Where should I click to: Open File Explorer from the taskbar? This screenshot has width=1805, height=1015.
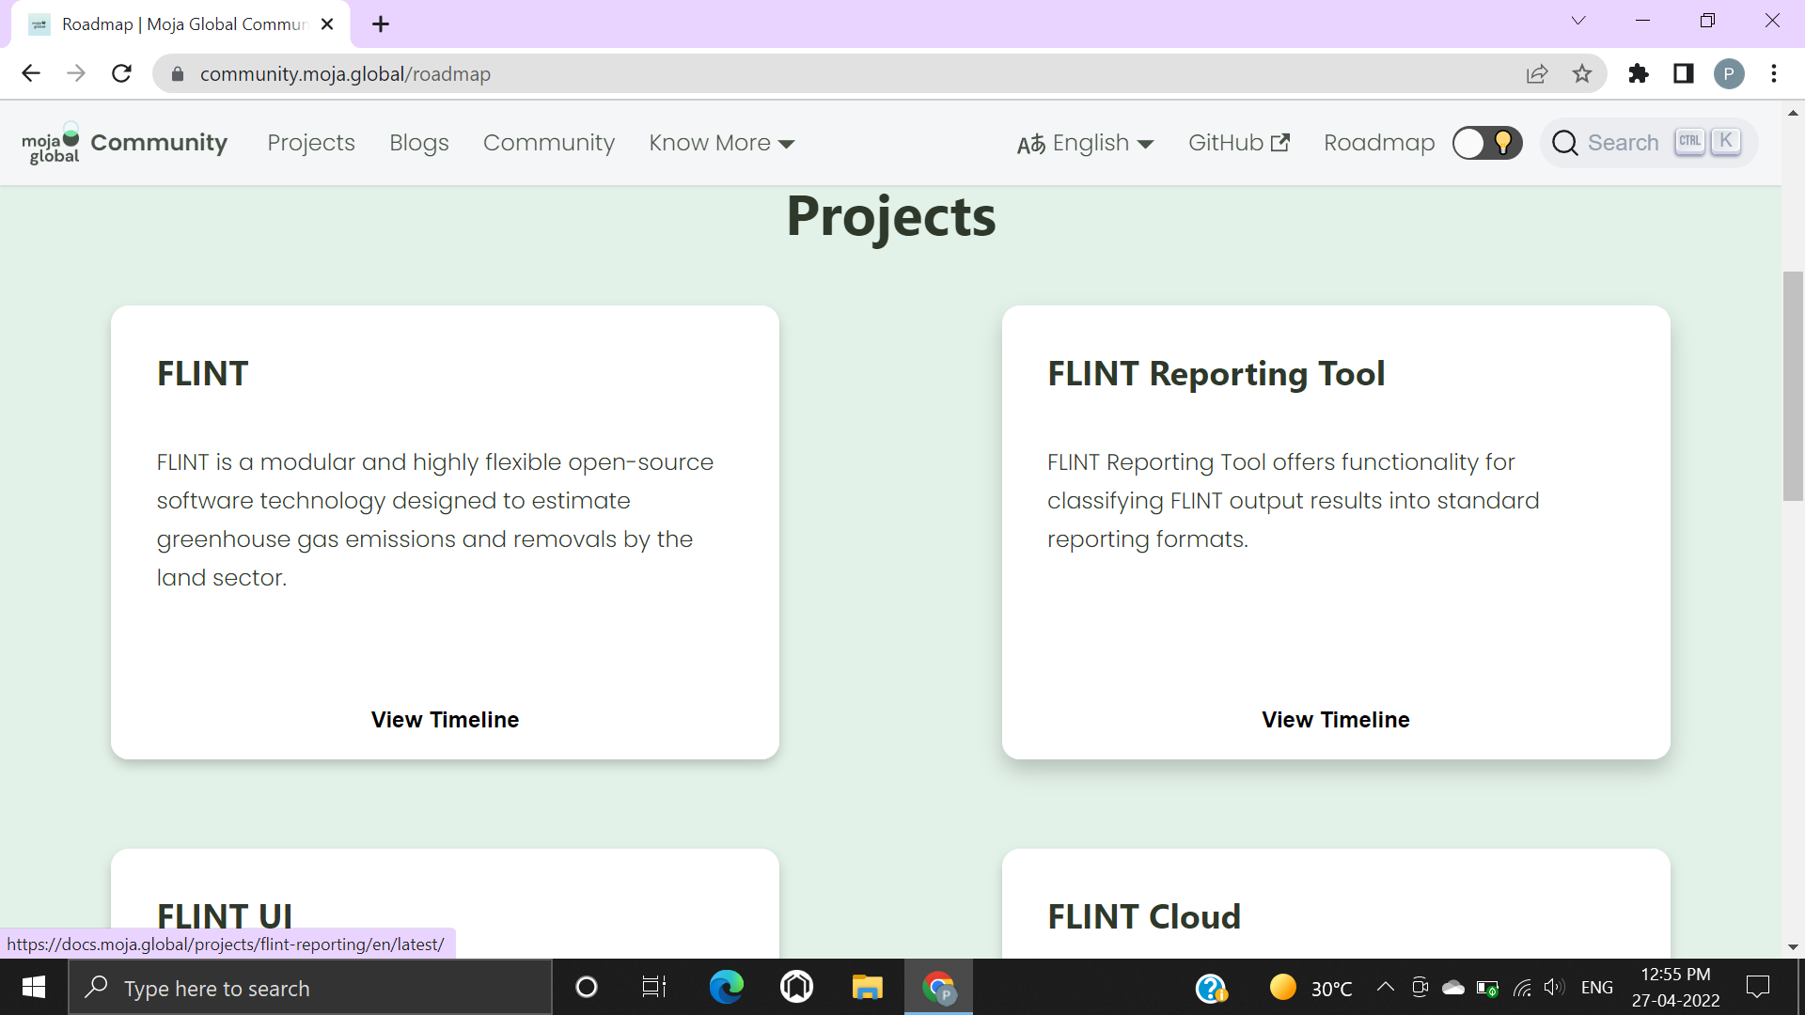tap(867, 988)
